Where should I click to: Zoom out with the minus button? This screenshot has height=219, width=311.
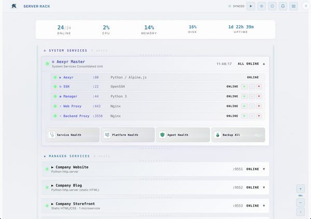[x=301, y=202]
